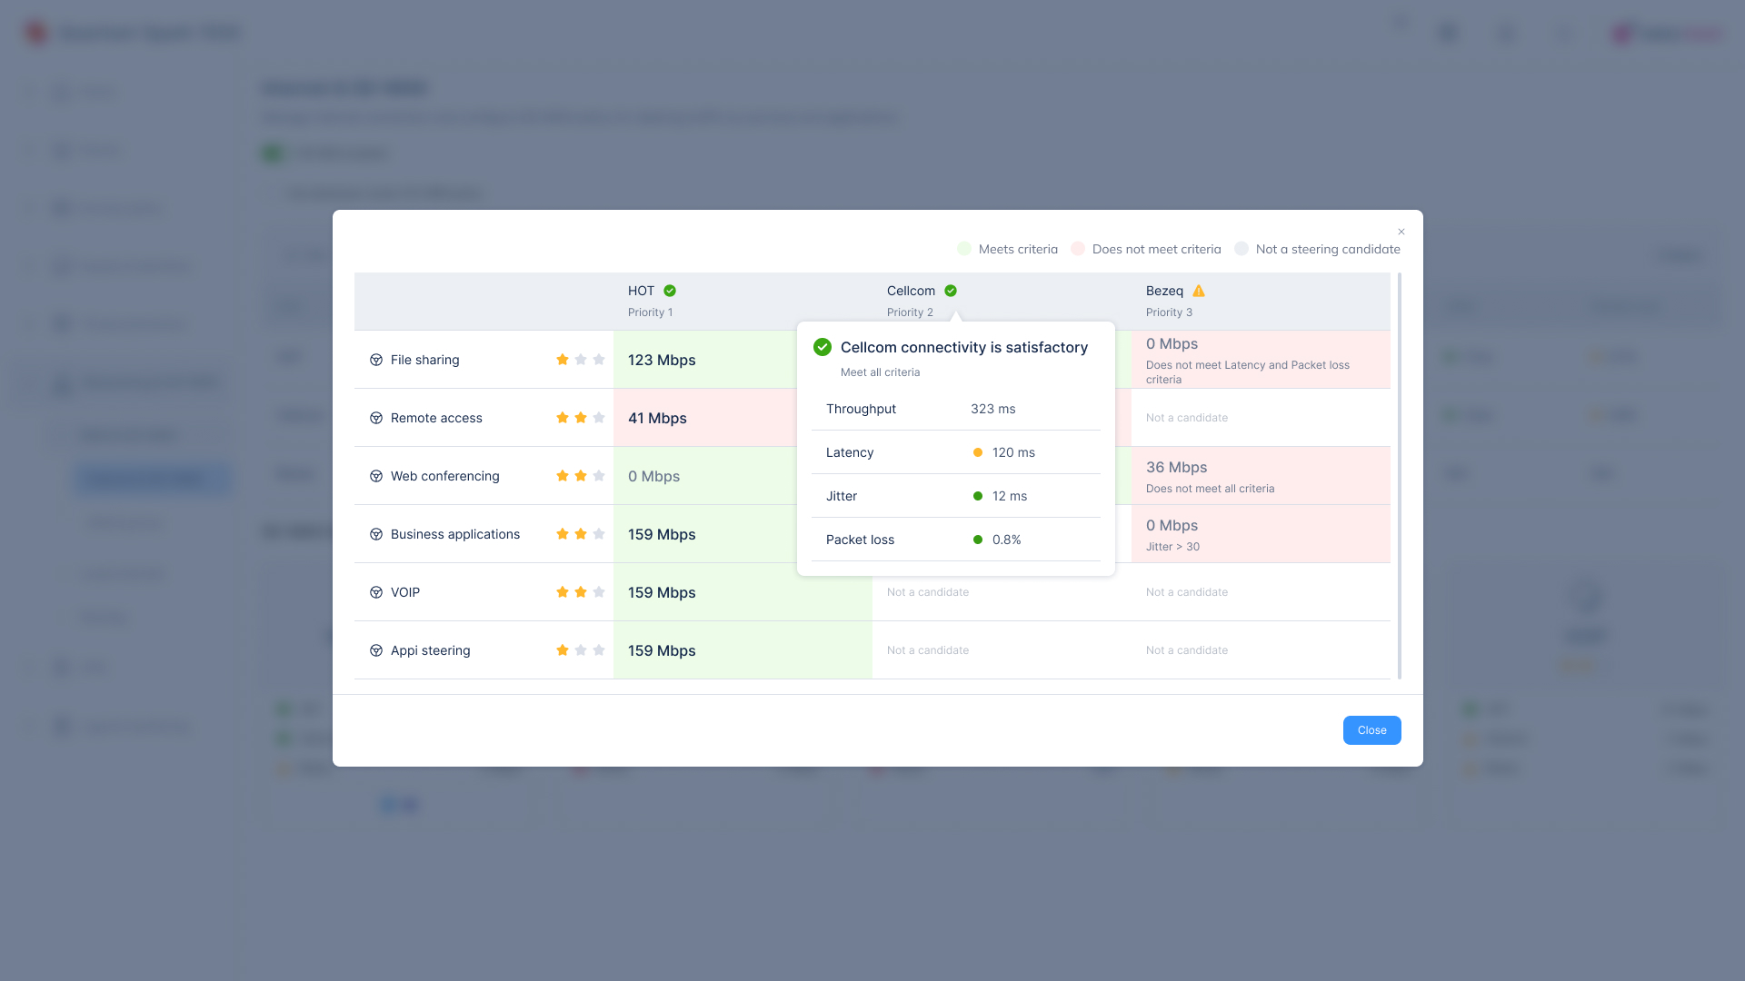Click the Web conferencing steering icon

[x=376, y=476]
